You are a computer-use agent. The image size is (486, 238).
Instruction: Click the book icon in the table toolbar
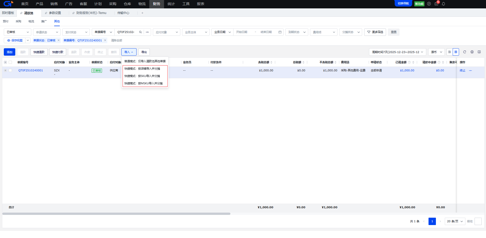pyautogui.click(x=479, y=52)
